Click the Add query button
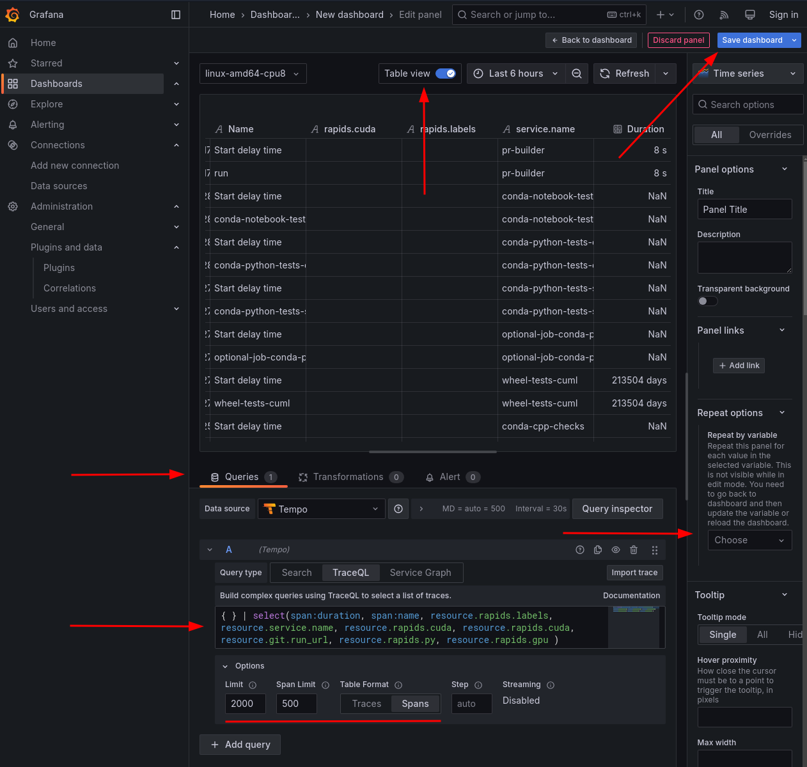 point(240,745)
